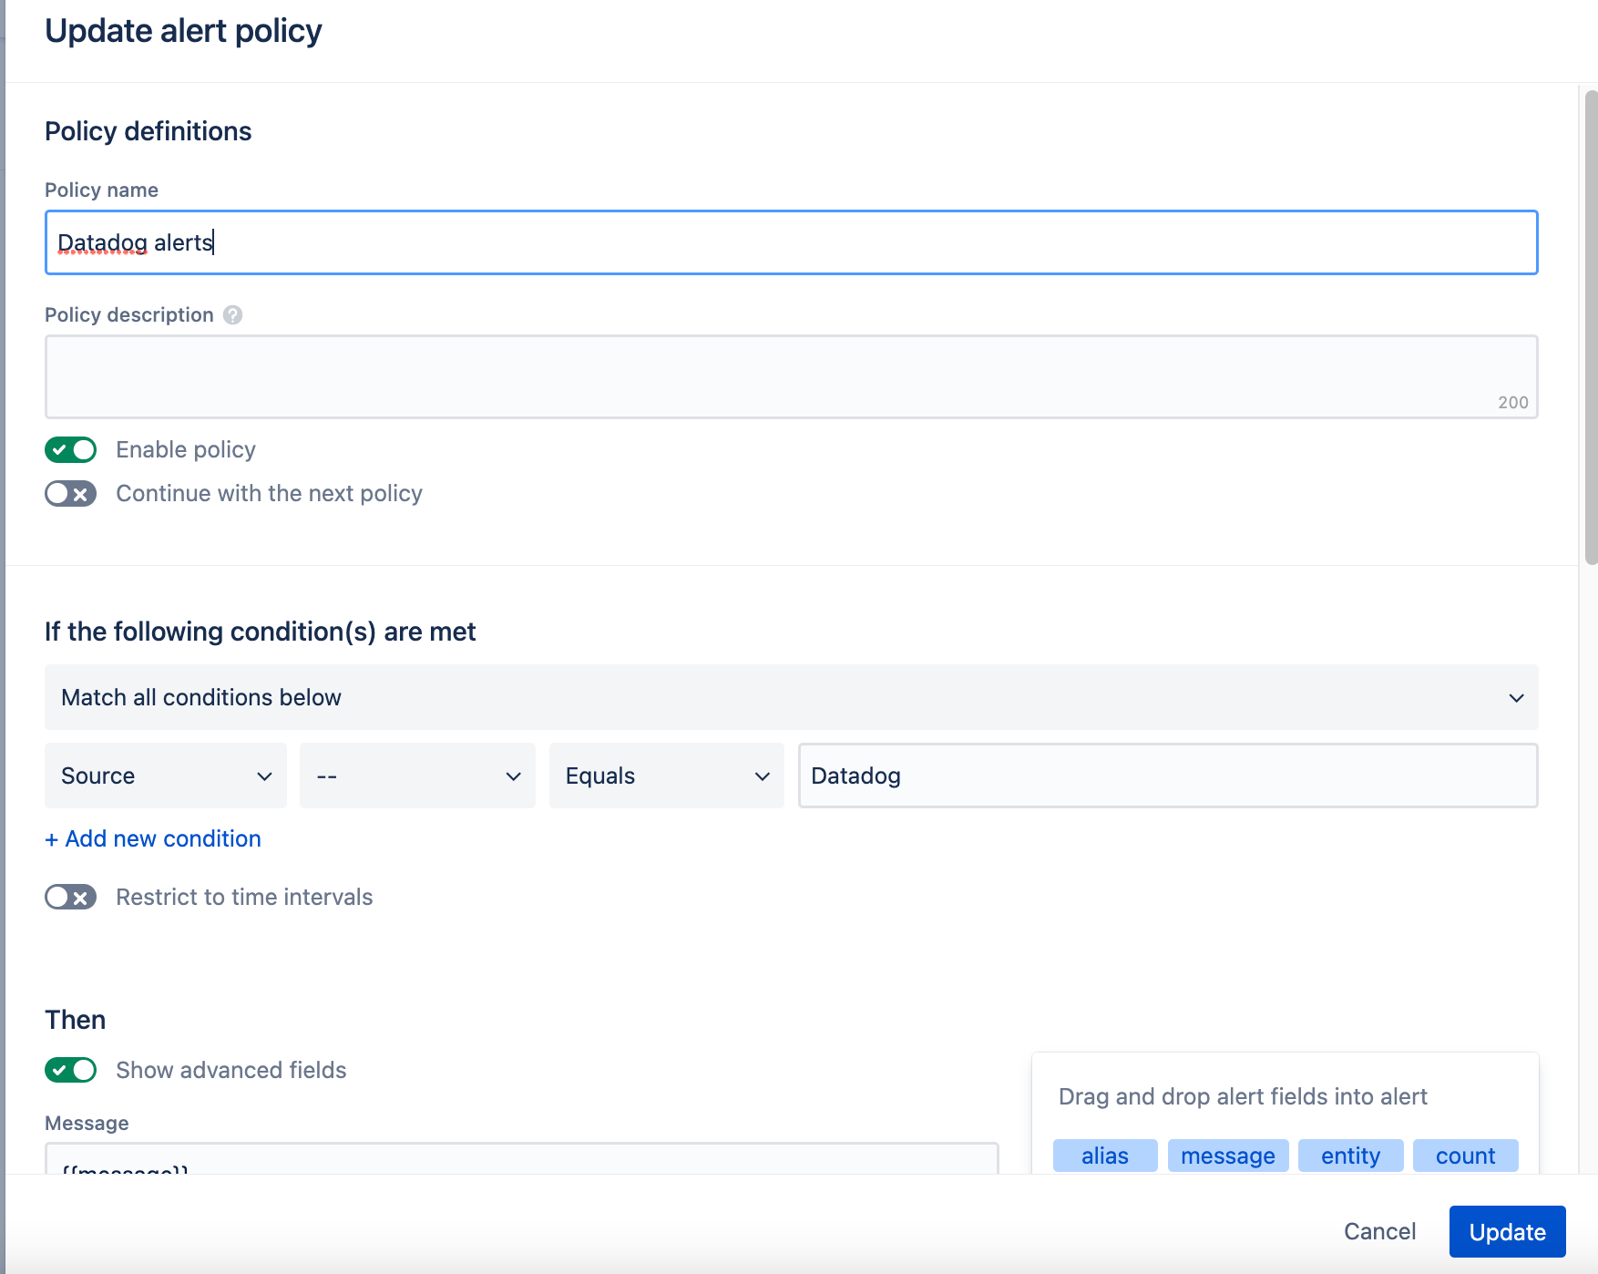Open the Source field dropdown
1598x1274 pixels.
[165, 776]
